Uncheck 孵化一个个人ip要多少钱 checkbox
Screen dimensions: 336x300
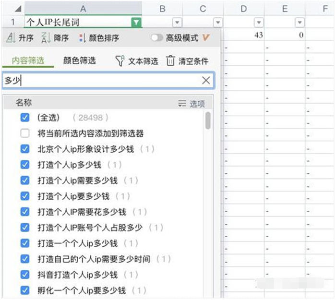coord(25,290)
